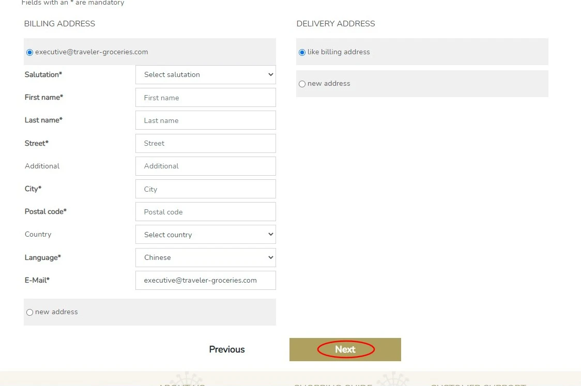Click the First name input field
581x386 pixels.
tap(205, 98)
